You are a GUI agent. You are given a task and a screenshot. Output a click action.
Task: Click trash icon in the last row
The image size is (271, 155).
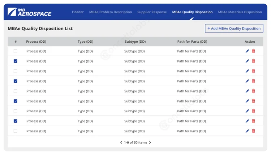253,131
